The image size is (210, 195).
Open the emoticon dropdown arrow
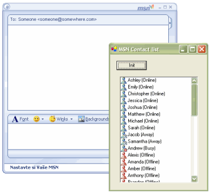(43, 119)
